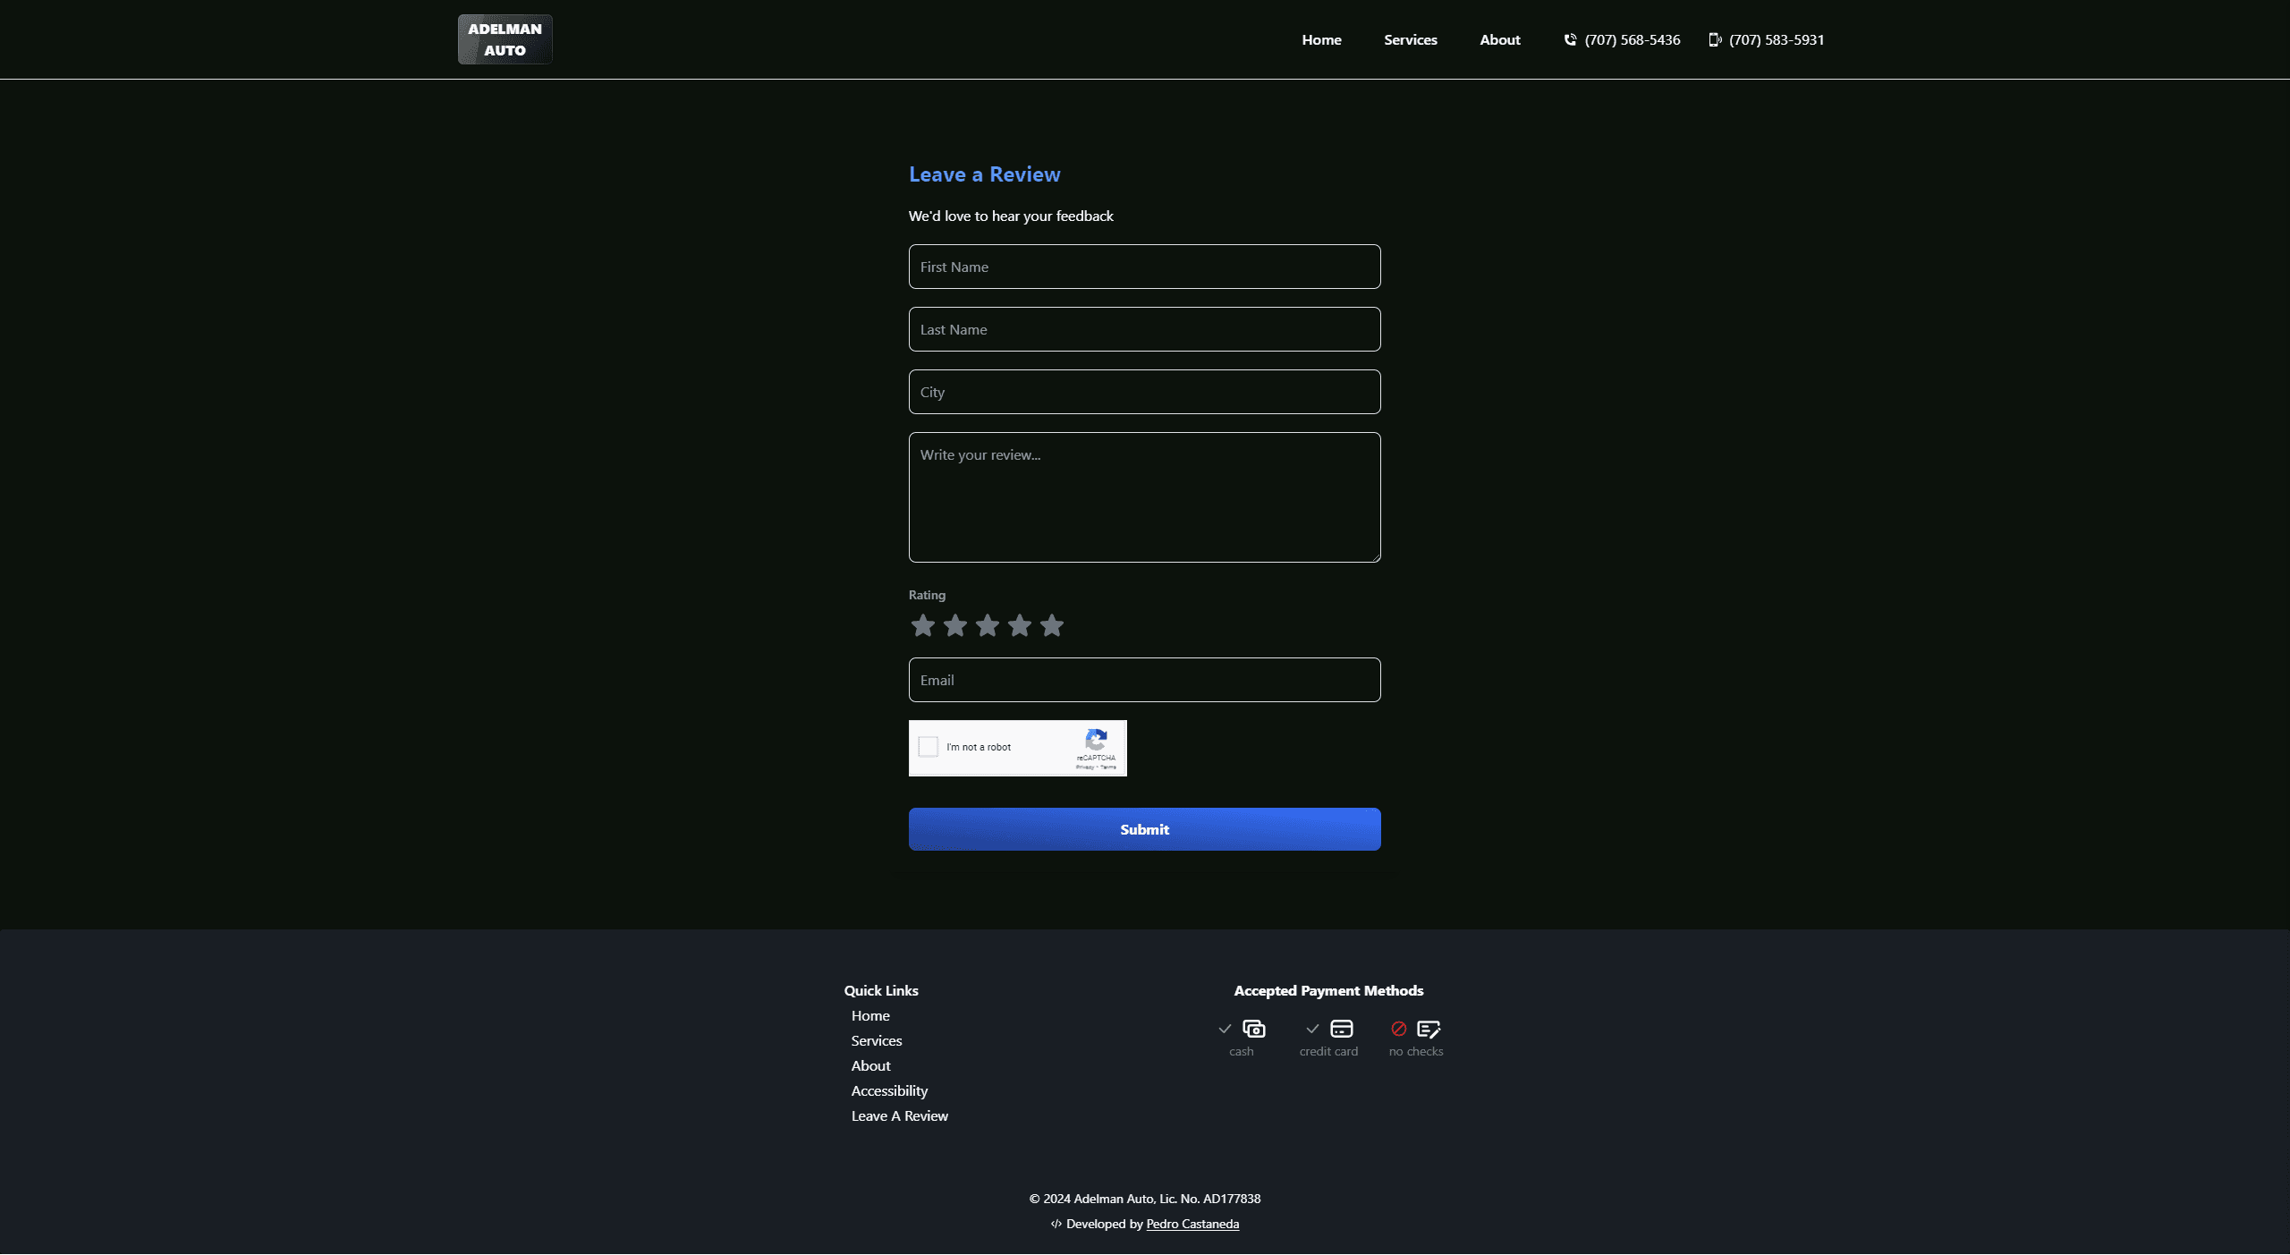Visit the Pedro Castaneda developer link
Screen dimensions: 2290x1255
(x=1192, y=1224)
